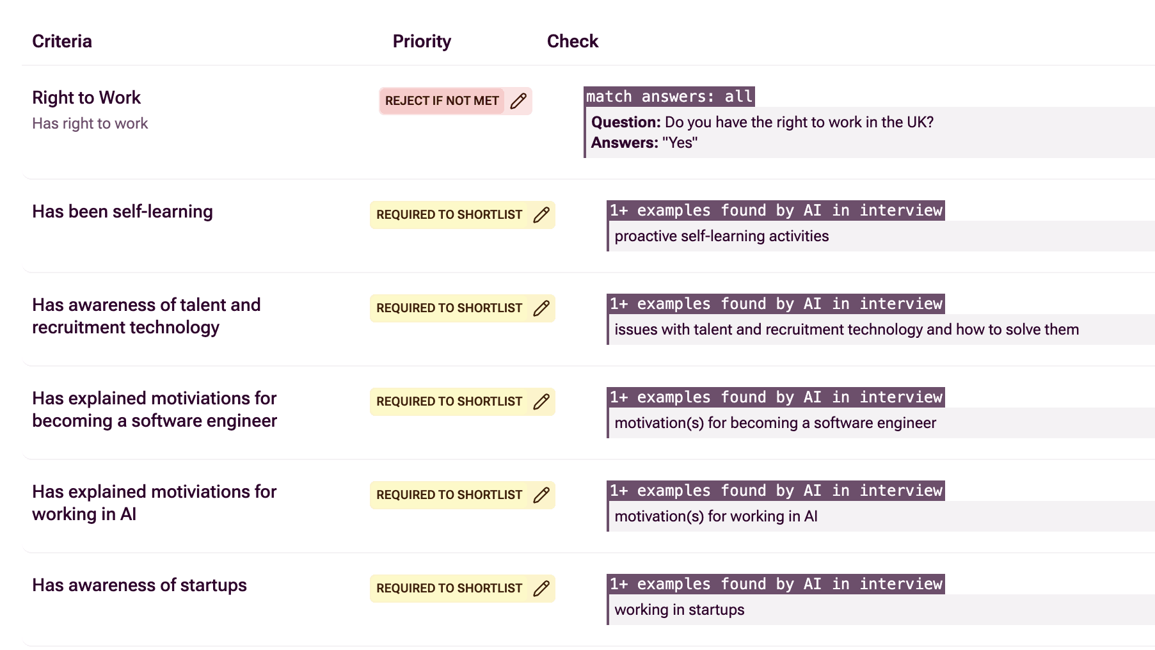Click pencil icon for Right to Work priority
This screenshot has height=650, width=1155.
tap(518, 101)
